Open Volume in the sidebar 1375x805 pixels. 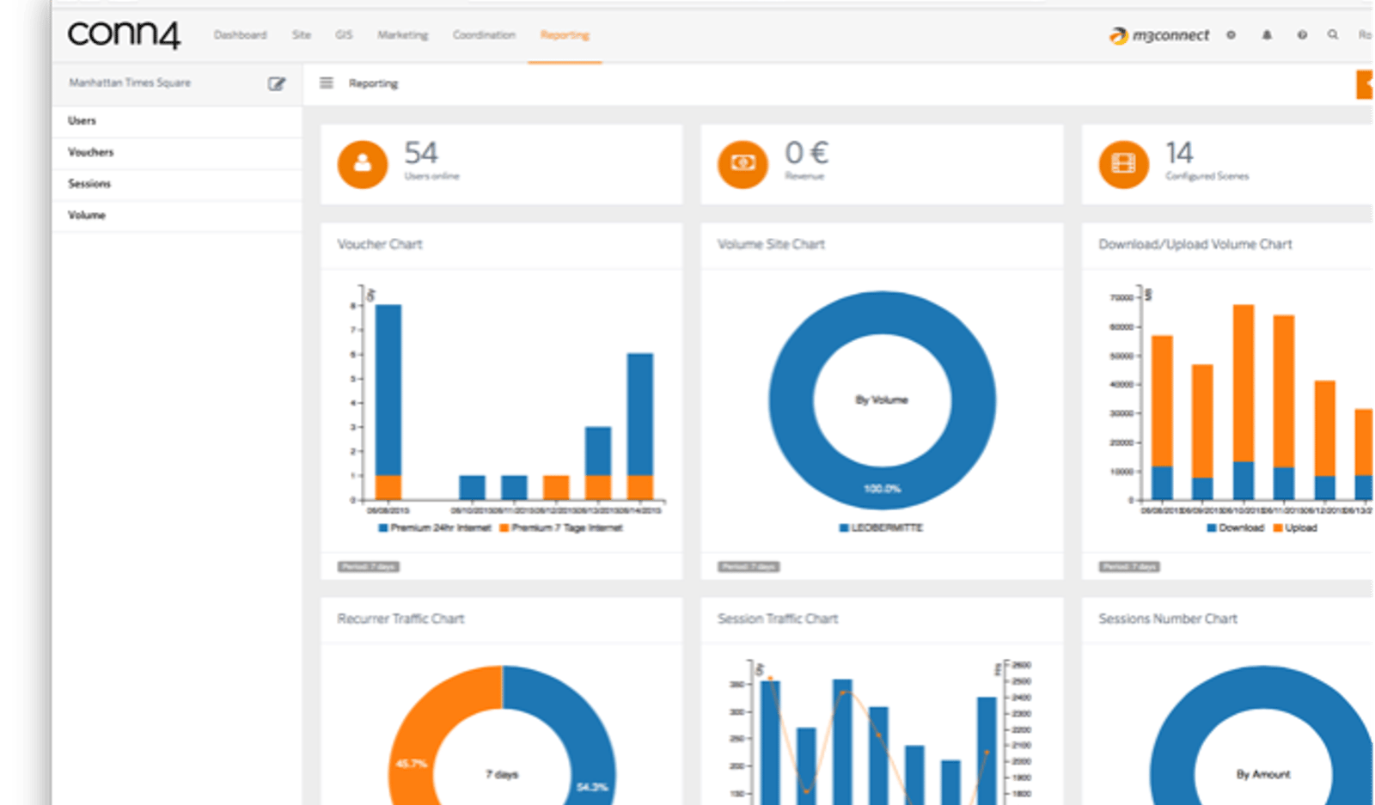coord(177,216)
